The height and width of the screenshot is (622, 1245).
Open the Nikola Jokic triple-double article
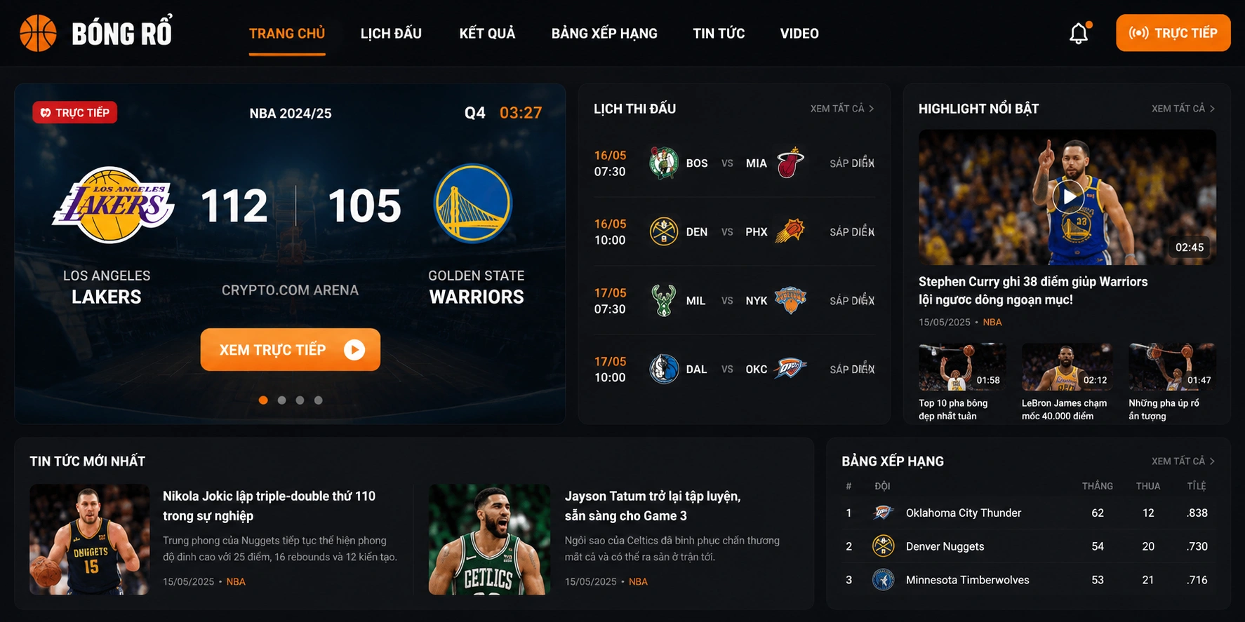(269, 506)
